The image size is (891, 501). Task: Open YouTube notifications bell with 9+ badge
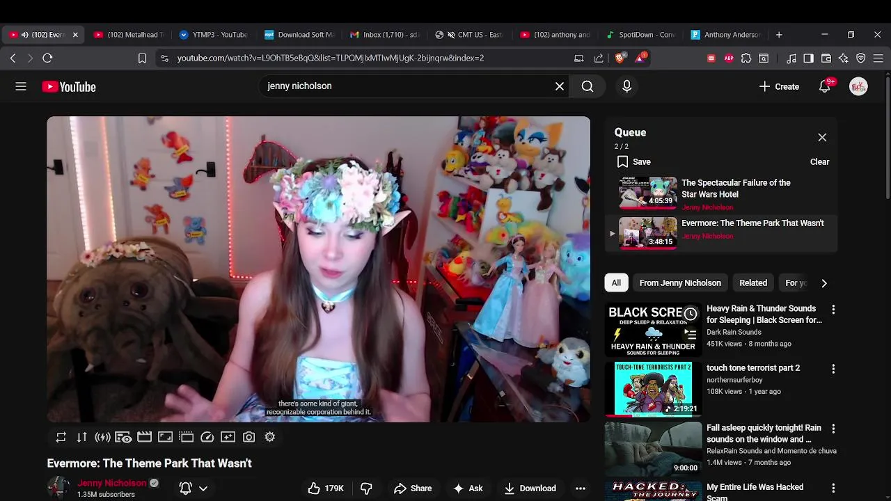[x=825, y=86]
